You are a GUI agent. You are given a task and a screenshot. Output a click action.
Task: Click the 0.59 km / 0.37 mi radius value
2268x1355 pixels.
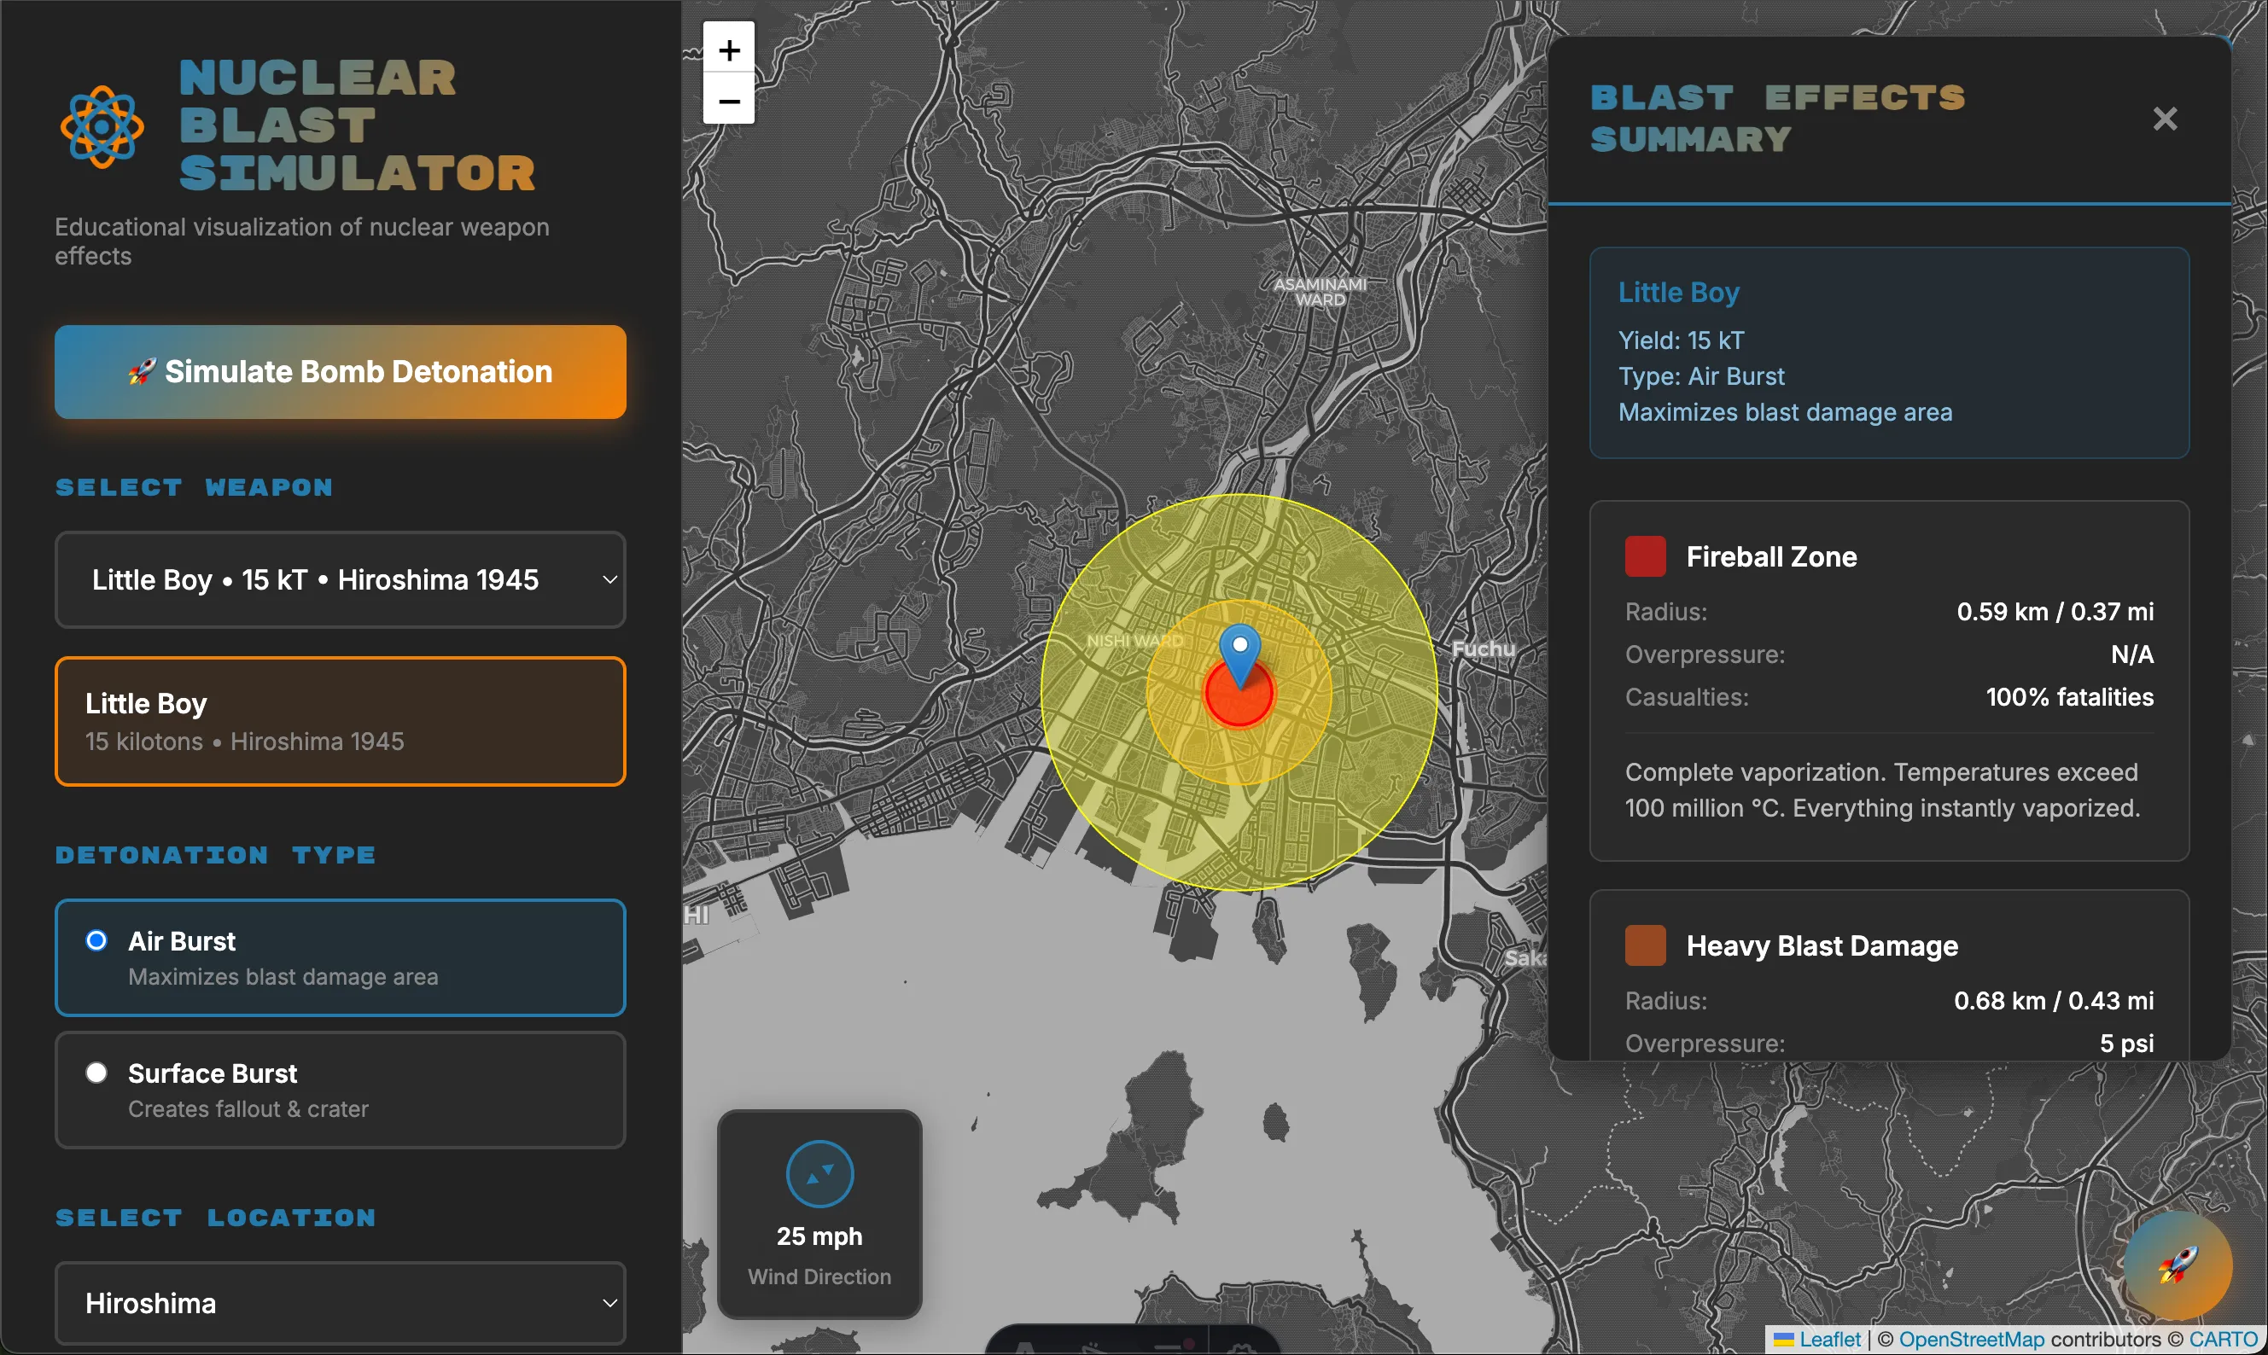2055,612
